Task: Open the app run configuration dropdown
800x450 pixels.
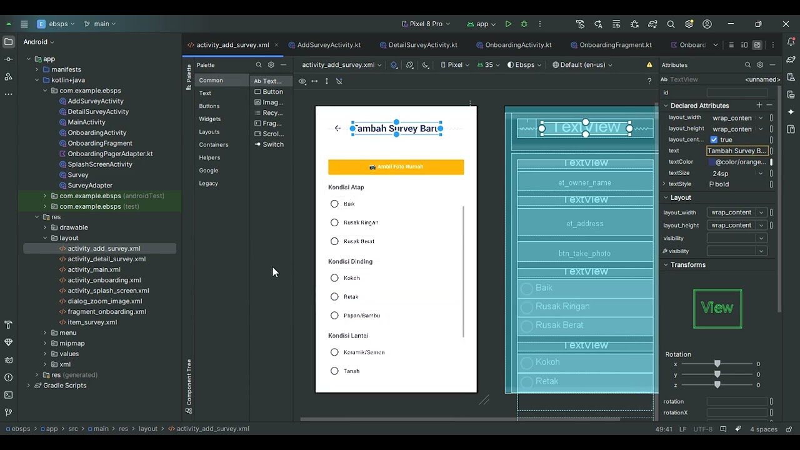Action: (x=481, y=24)
